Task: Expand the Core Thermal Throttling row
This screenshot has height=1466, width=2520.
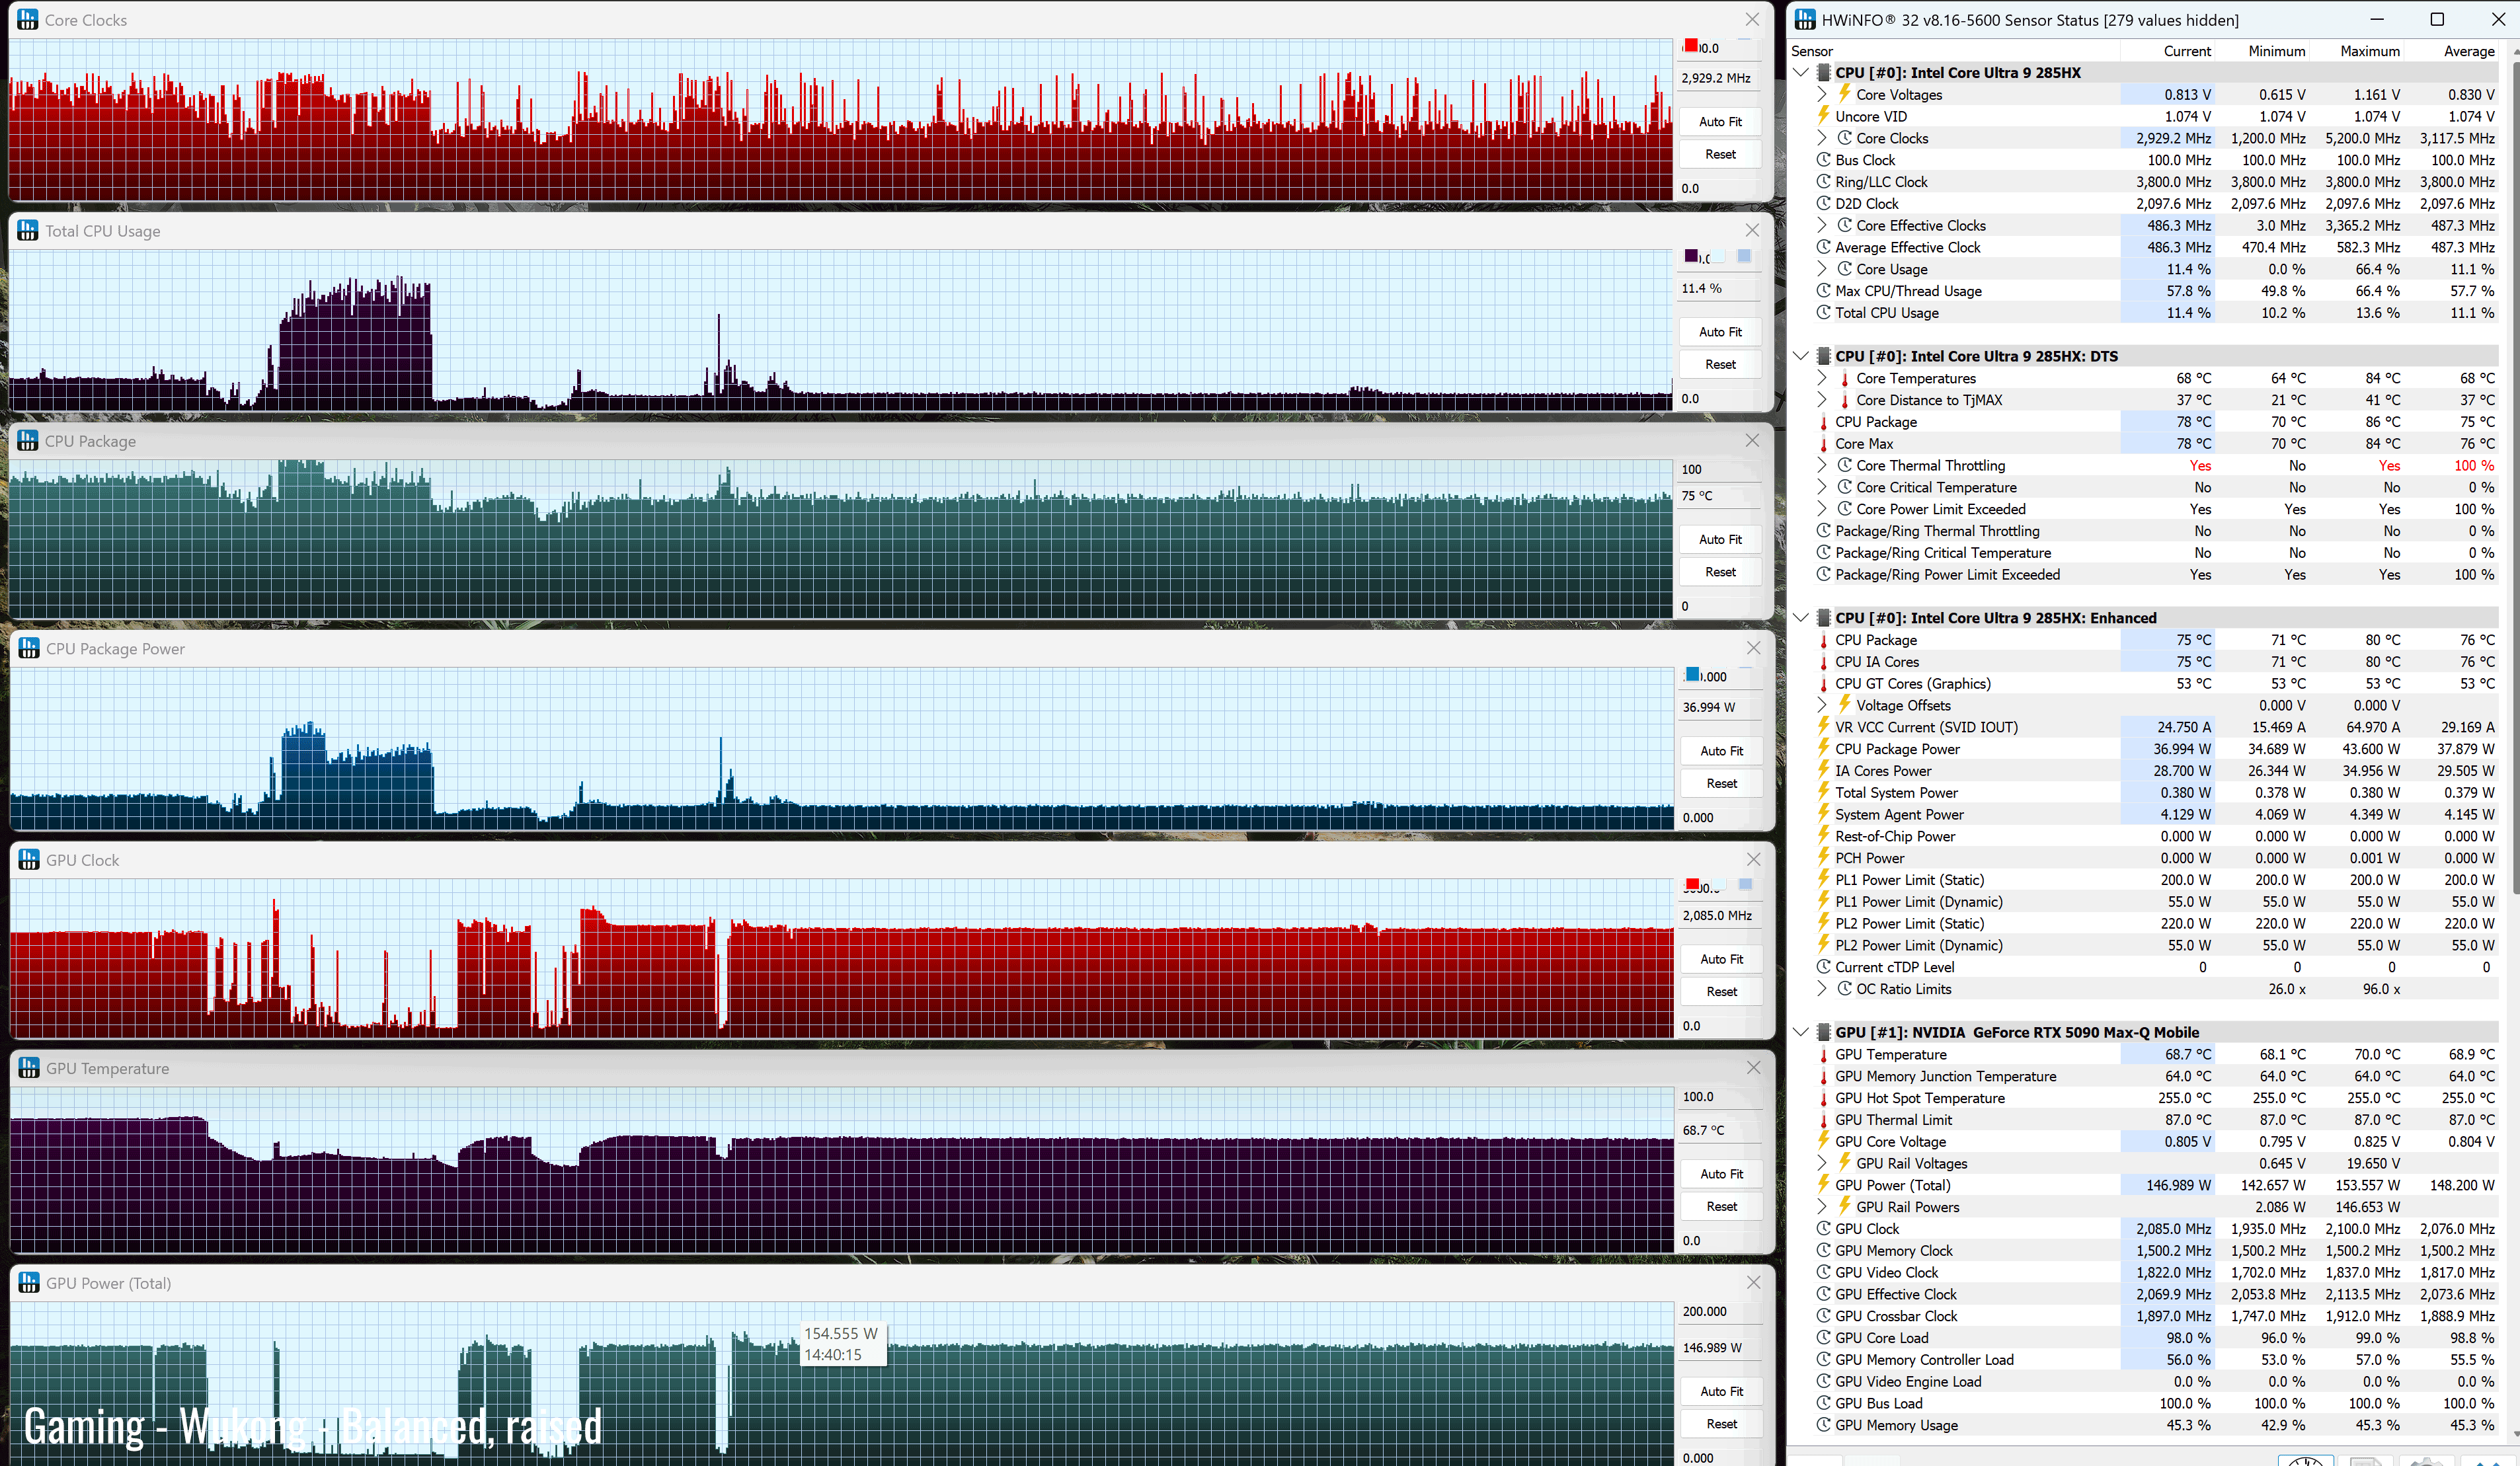Action: tap(1822, 465)
